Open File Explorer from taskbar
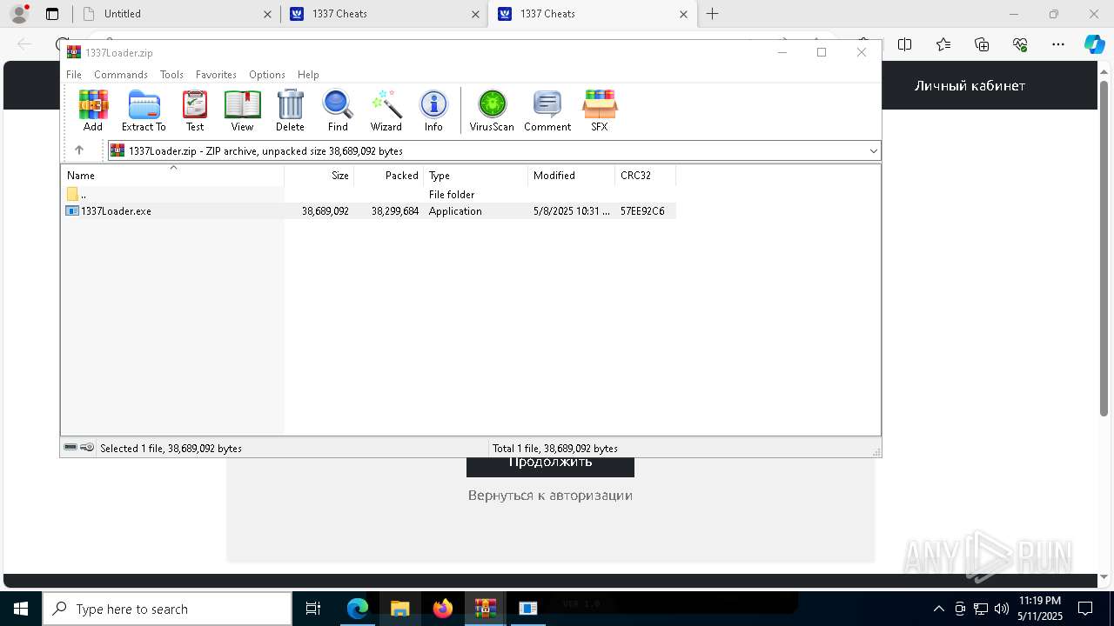The image size is (1114, 626). (399, 609)
